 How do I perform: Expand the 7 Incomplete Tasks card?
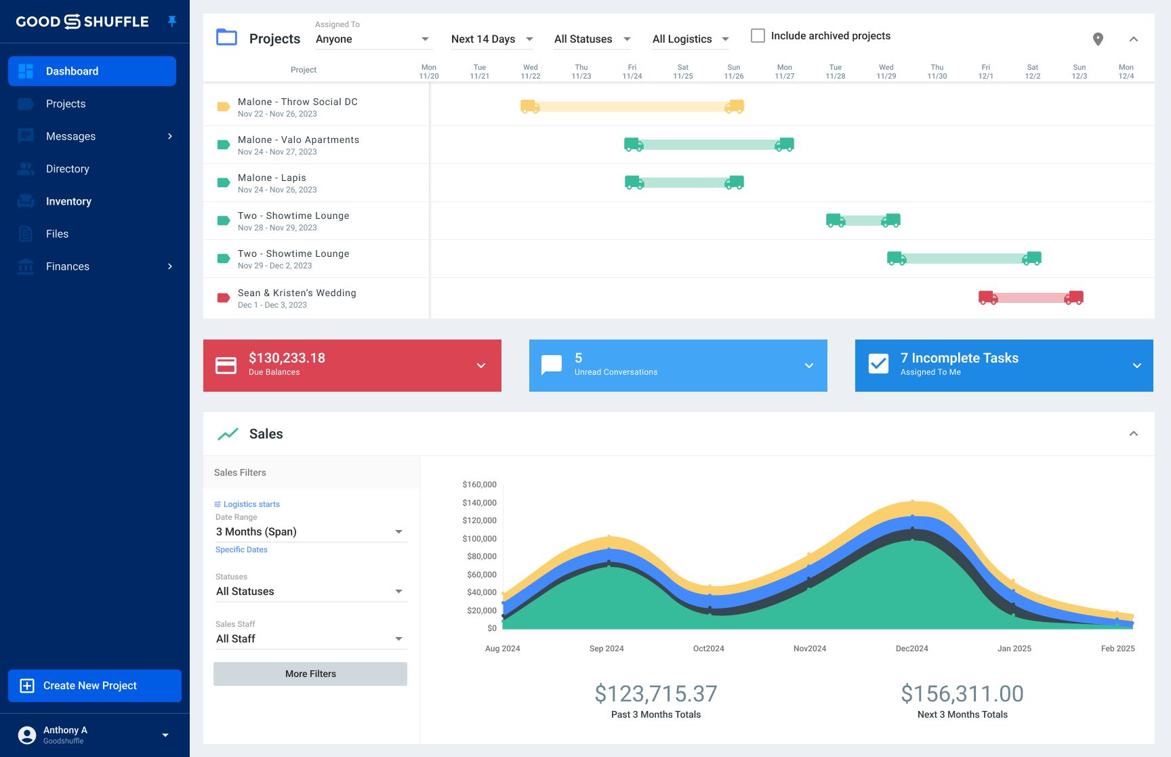tap(1136, 365)
